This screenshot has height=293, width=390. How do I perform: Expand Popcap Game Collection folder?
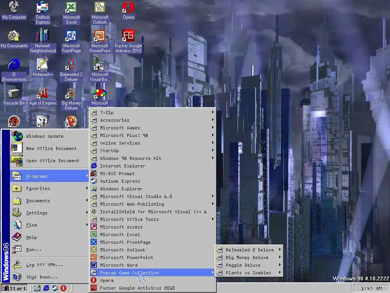click(152, 273)
